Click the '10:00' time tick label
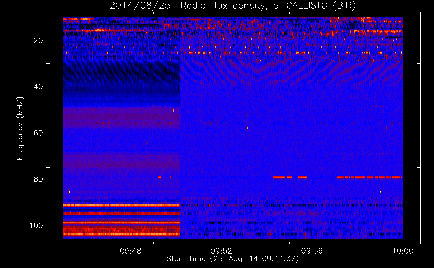The image size is (434, 268). click(403, 251)
